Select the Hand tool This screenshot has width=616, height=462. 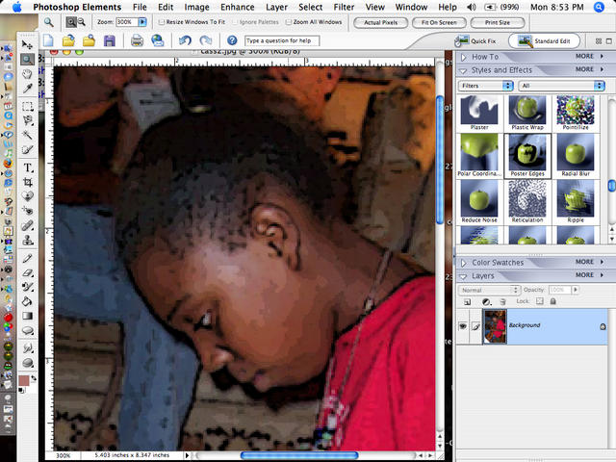click(x=27, y=74)
